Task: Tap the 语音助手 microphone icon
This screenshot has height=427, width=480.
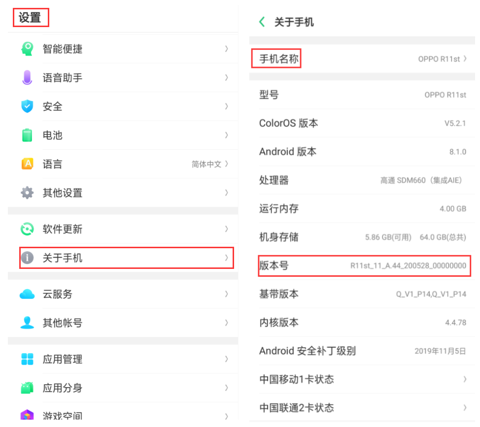Action: pyautogui.click(x=27, y=77)
